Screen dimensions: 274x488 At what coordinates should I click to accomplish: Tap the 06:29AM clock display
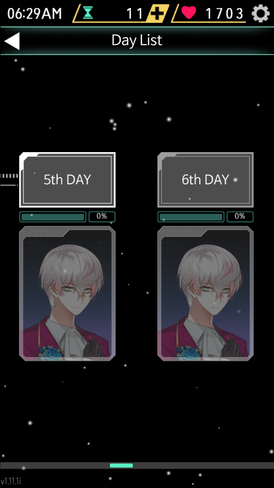(x=34, y=14)
